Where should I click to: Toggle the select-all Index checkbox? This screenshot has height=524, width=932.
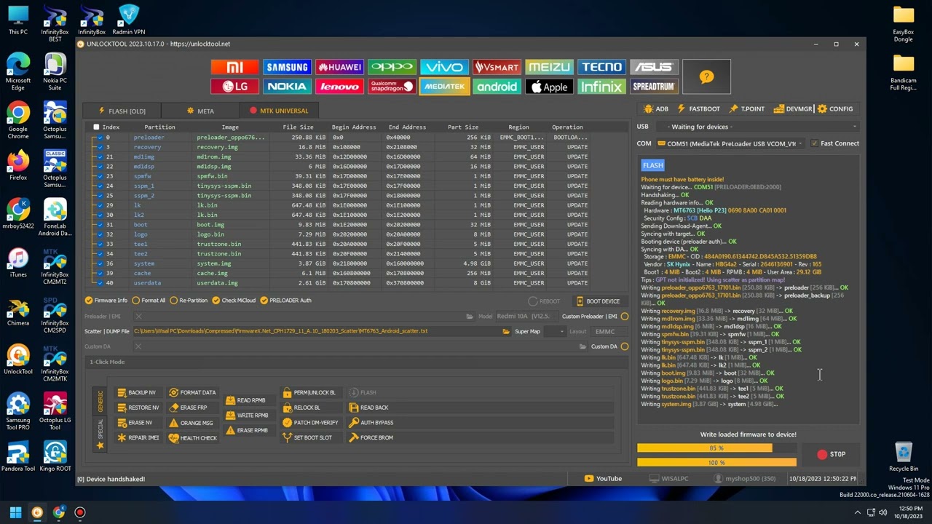coord(96,127)
